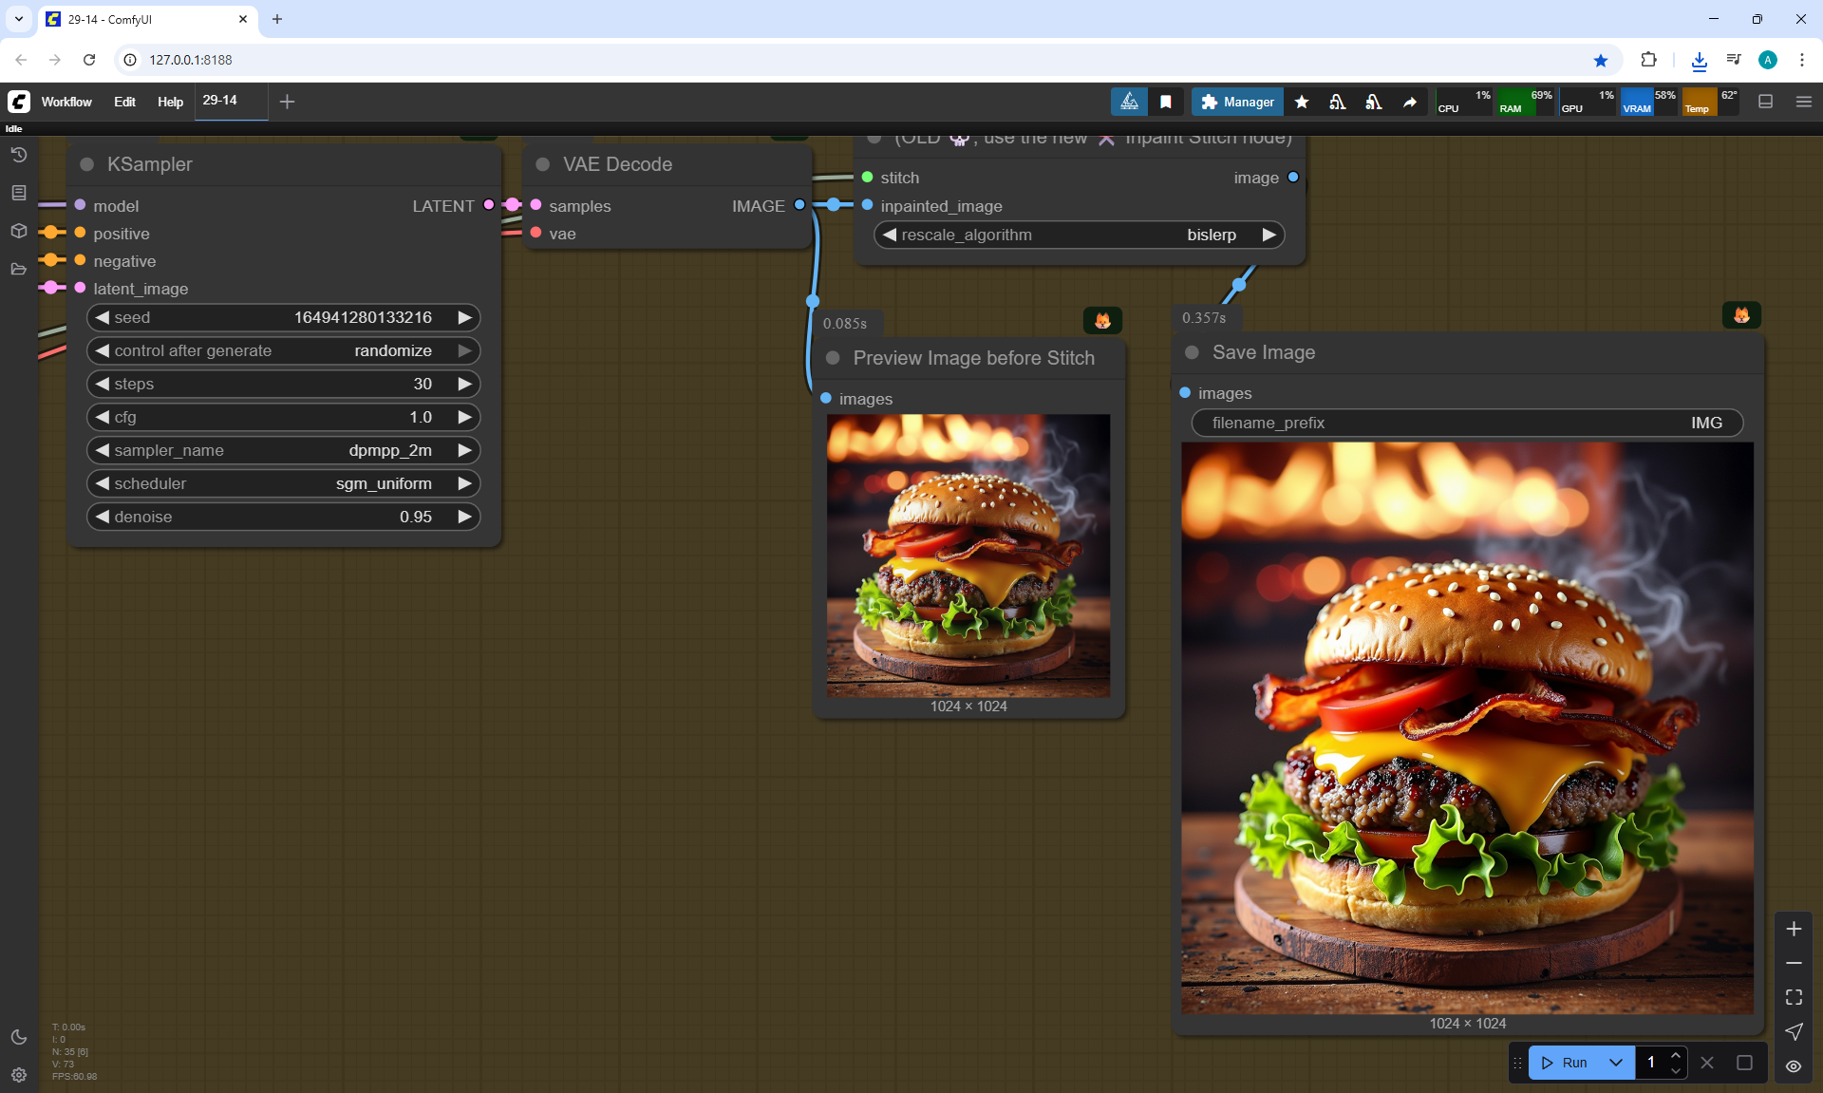Viewport: 1823px width, 1093px height.
Task: Open the queue history sidebar icon
Action: (x=18, y=155)
